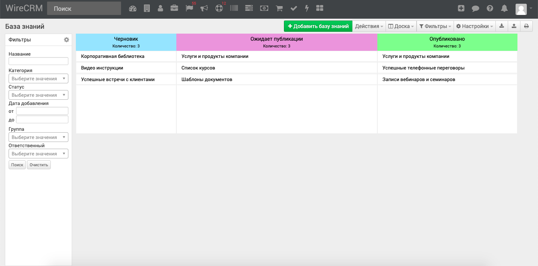Viewport: 538px width, 266px height.
Task: Click the lifebuoy support icon
Action: point(219,8)
